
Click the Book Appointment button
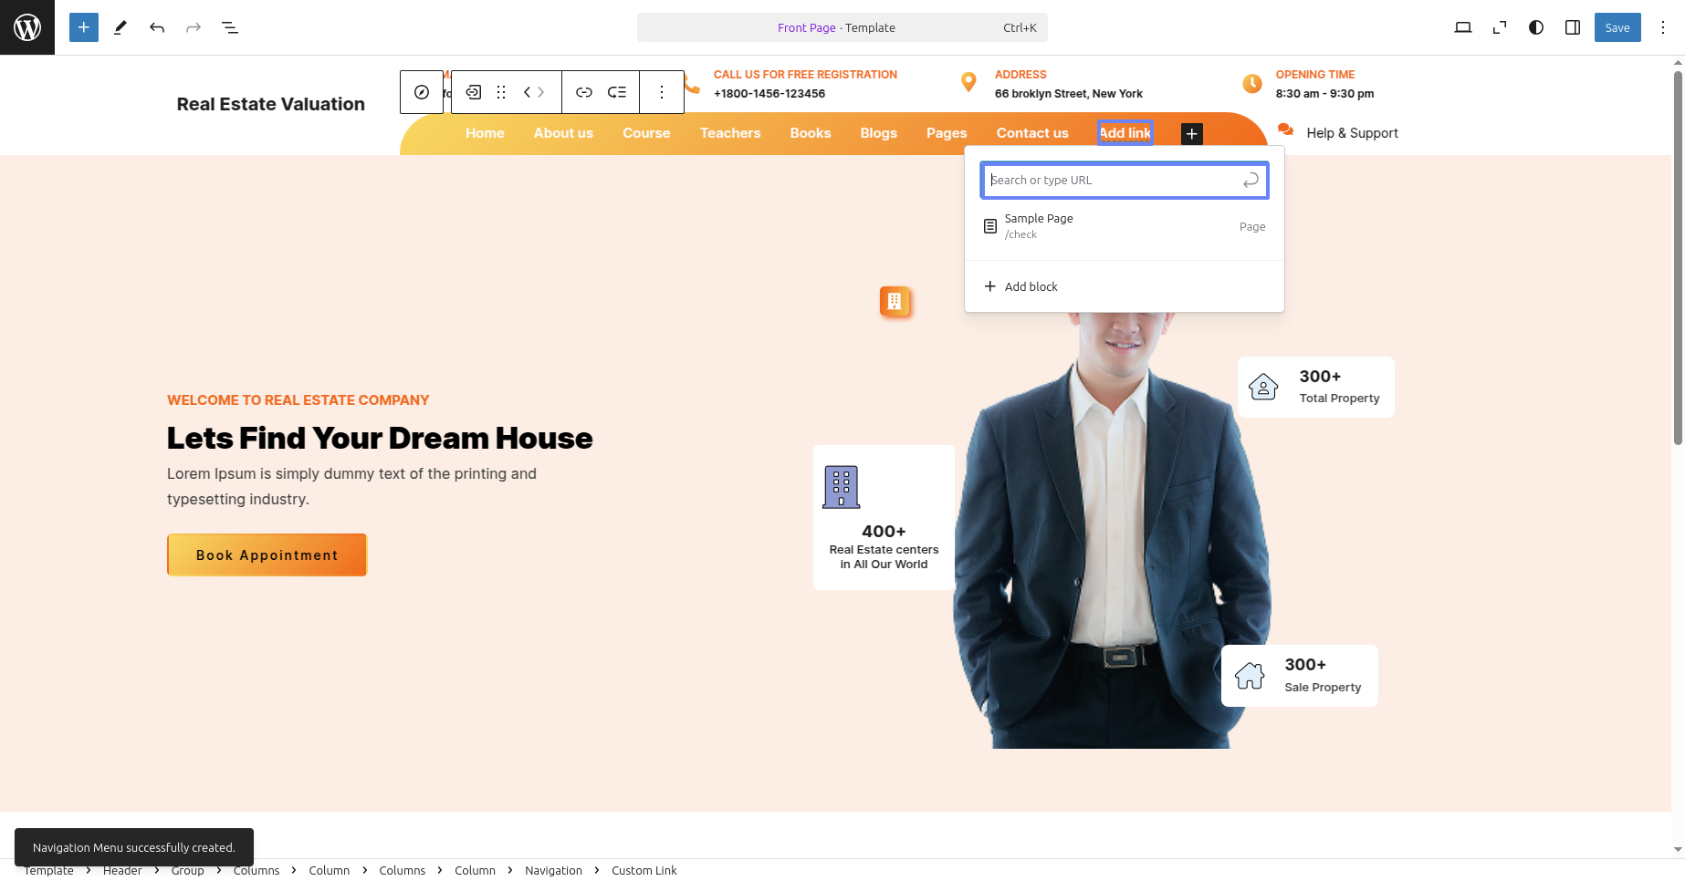[267, 555]
